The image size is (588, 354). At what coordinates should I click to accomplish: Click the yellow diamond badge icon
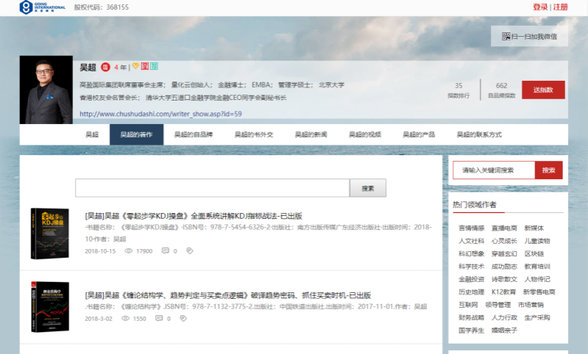pyautogui.click(x=135, y=67)
